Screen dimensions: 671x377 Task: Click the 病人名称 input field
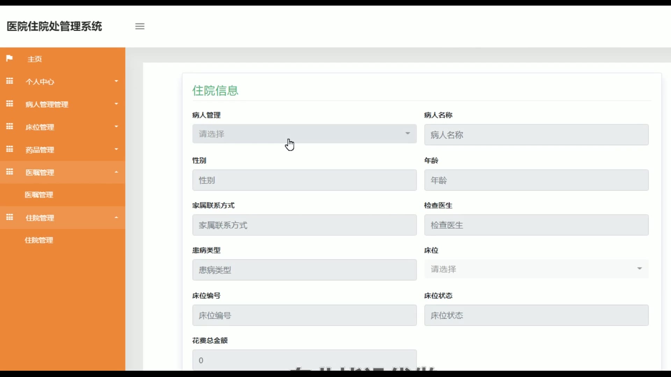(x=536, y=135)
